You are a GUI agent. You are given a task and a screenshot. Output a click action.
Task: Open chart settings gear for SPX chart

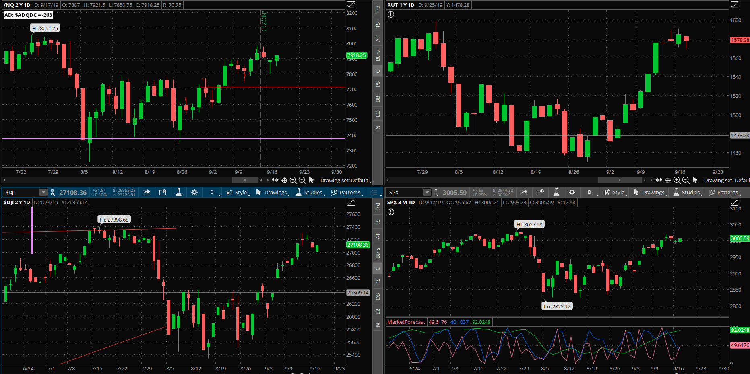(572, 192)
